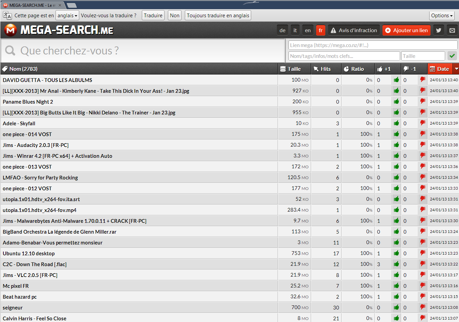Thumbs up Ubuntu 12.10 desktop
Screen dimensions: 459x322
(396, 253)
